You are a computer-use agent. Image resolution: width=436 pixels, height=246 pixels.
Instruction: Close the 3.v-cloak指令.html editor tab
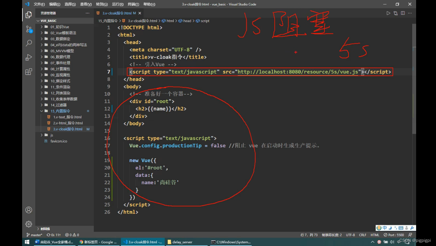point(140,13)
